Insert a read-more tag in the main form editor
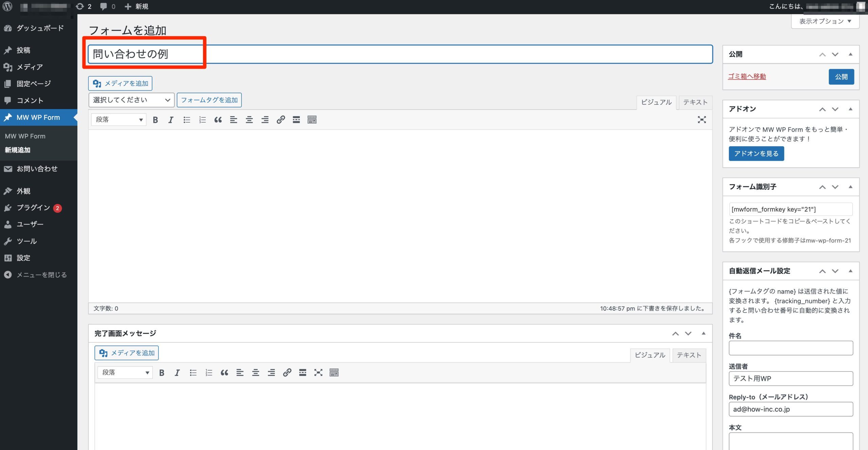The width and height of the screenshot is (868, 450). (x=296, y=120)
